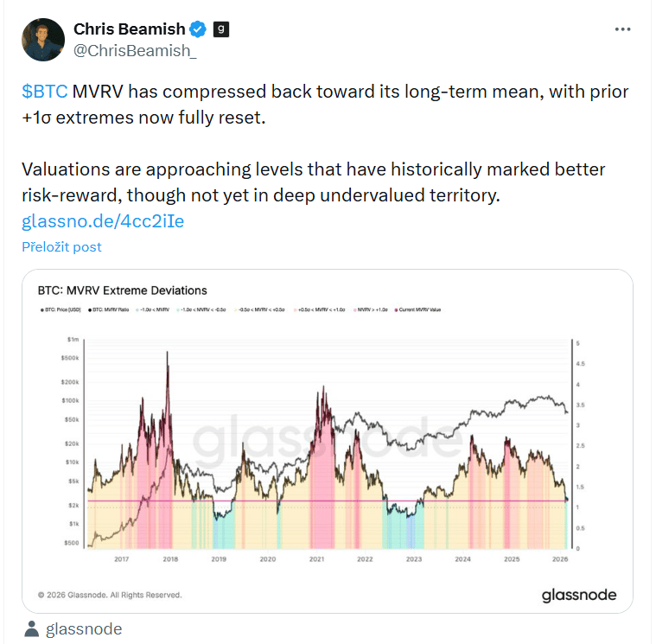Click Chris Beamish's profile avatar

click(44, 40)
